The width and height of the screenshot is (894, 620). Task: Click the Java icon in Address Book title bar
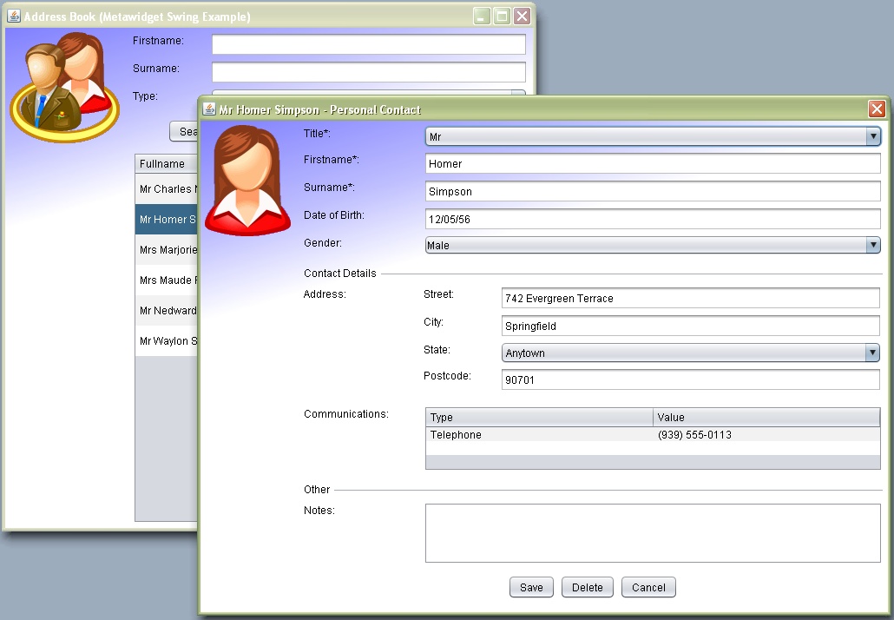14,16
